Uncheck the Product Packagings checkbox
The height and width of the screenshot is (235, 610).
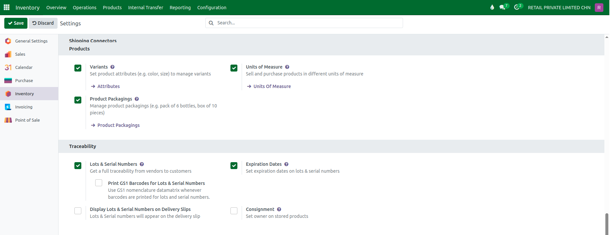[78, 100]
